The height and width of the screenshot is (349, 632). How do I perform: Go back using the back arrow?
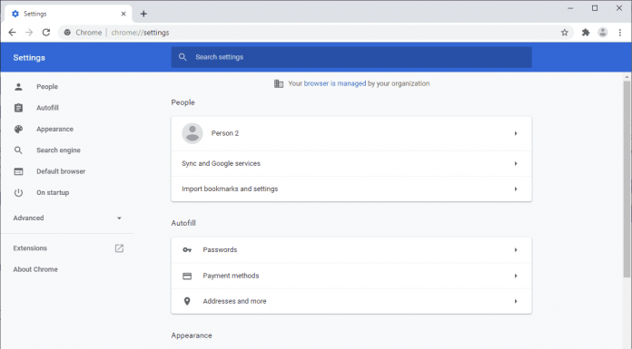click(x=12, y=33)
